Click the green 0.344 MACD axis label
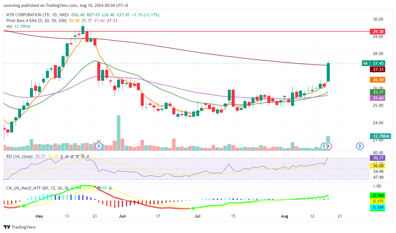Image resolution: width=396 pixels, height=233 pixels. pyautogui.click(x=378, y=196)
